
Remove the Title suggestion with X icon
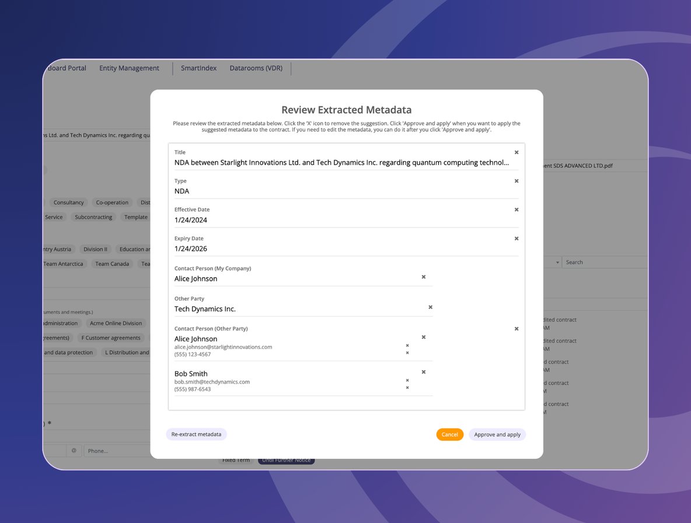click(516, 152)
